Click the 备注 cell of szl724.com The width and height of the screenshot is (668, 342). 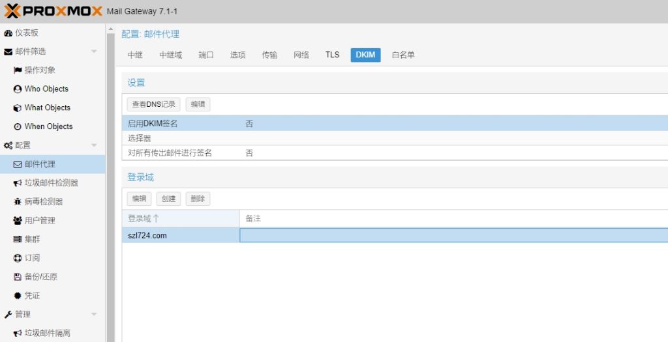[x=454, y=235]
